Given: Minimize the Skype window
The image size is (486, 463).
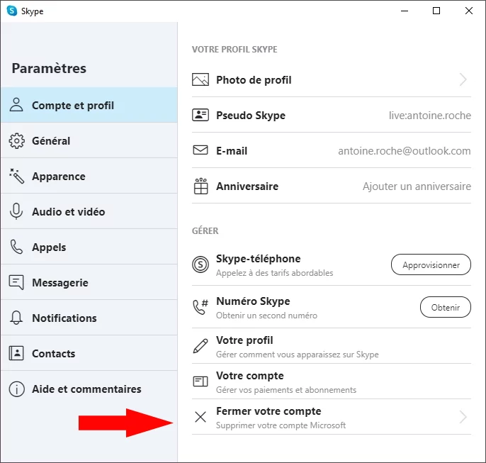Looking at the screenshot, I should (x=405, y=11).
